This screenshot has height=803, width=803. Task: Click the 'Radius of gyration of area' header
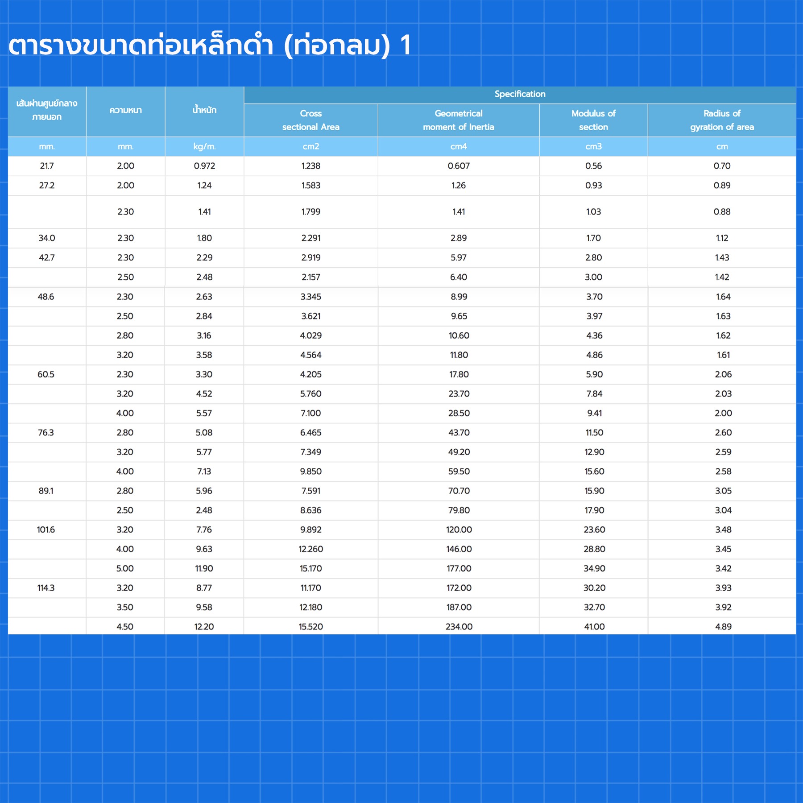pos(722,120)
